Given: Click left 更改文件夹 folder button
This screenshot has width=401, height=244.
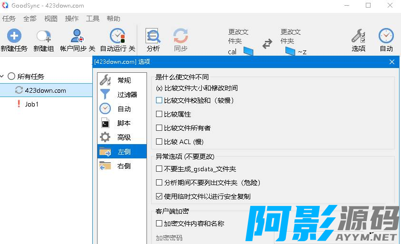Looking at the screenshot, I should pos(238,36).
